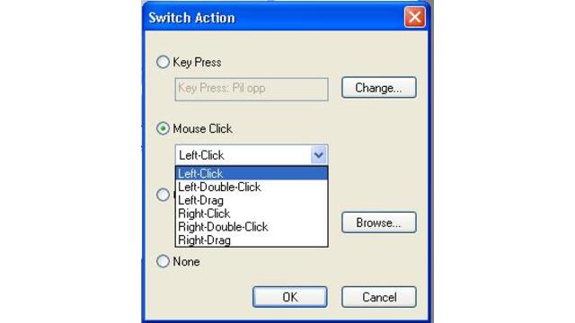The image size is (575, 323).
Task: Click the Switch Action title bar
Action: pyautogui.click(x=273, y=17)
